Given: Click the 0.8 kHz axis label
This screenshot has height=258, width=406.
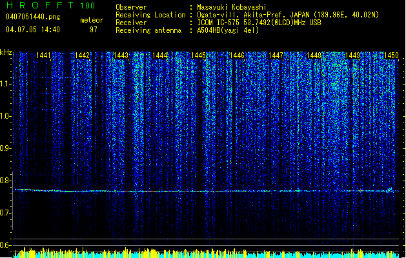Looking at the screenshot, I should (x=6, y=181).
